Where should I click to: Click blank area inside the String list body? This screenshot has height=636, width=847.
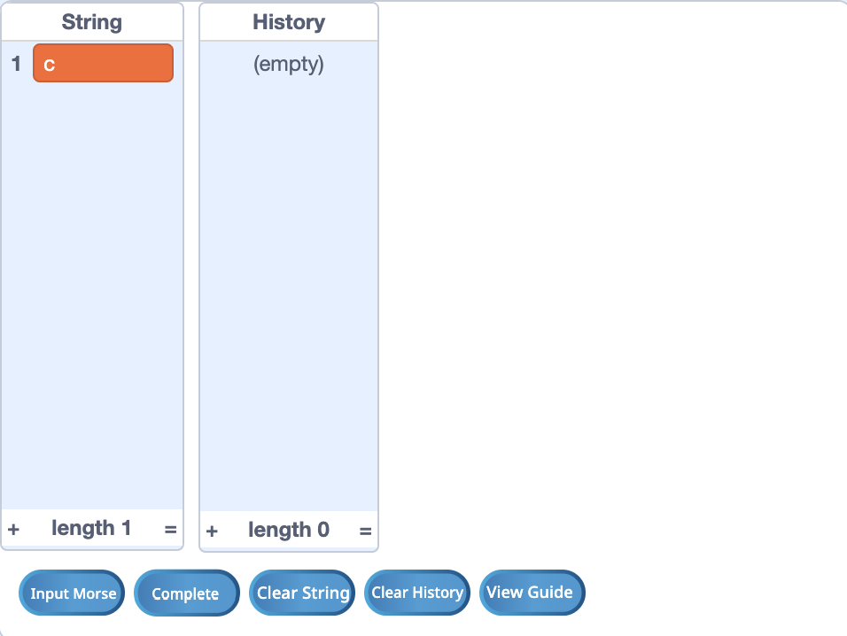click(x=92, y=297)
